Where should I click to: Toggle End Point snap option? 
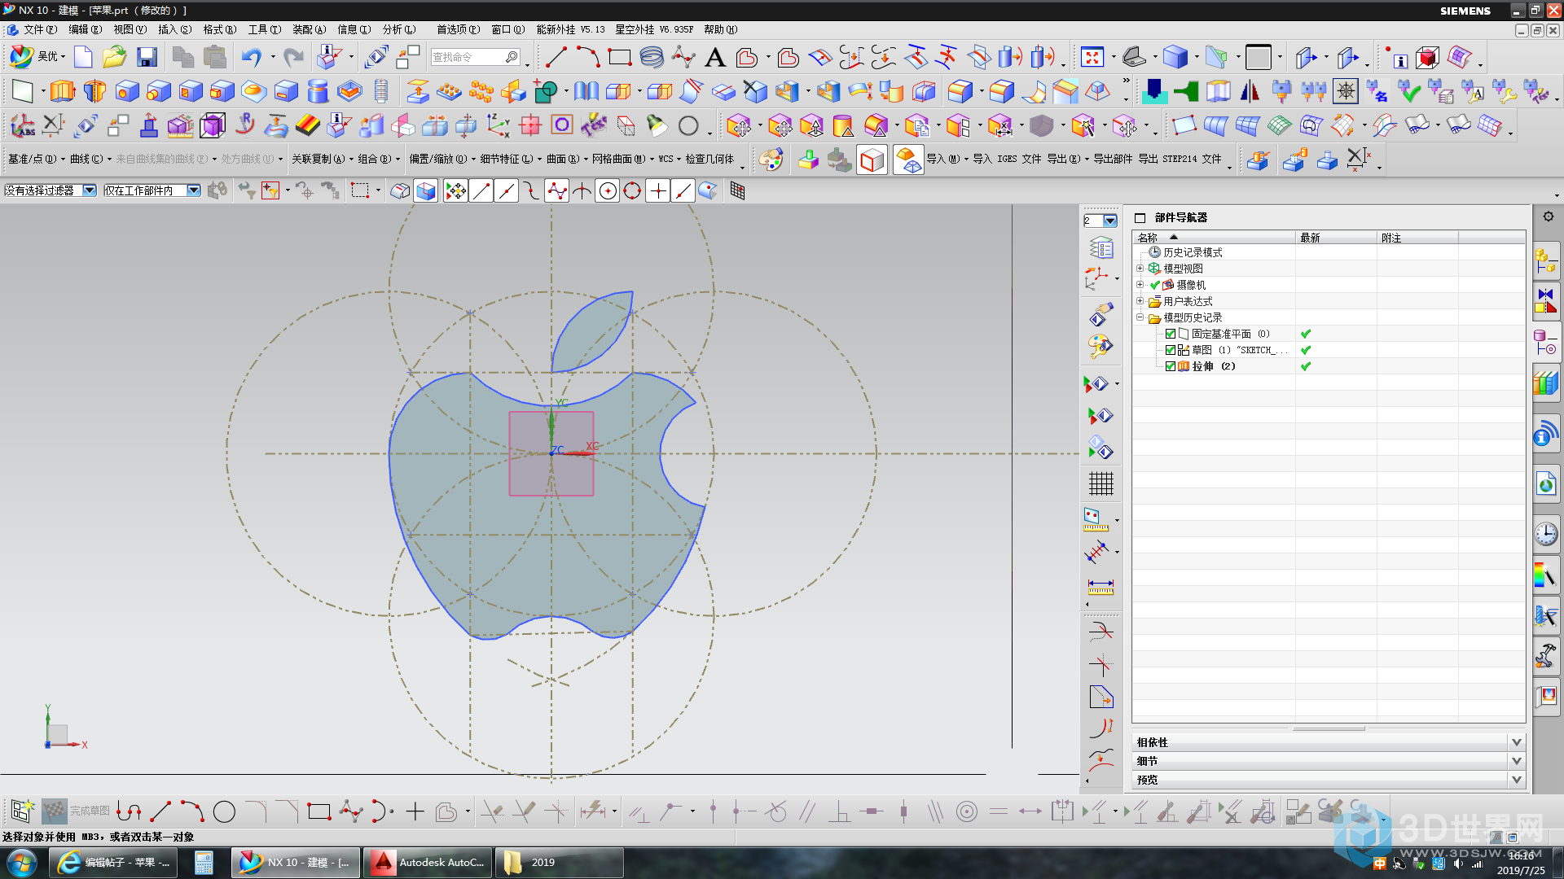click(x=481, y=190)
